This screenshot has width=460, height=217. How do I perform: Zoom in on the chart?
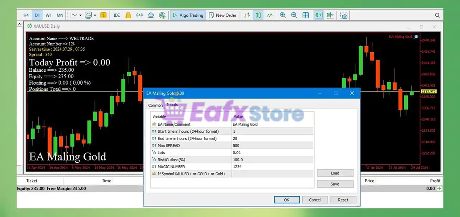tap(283, 15)
